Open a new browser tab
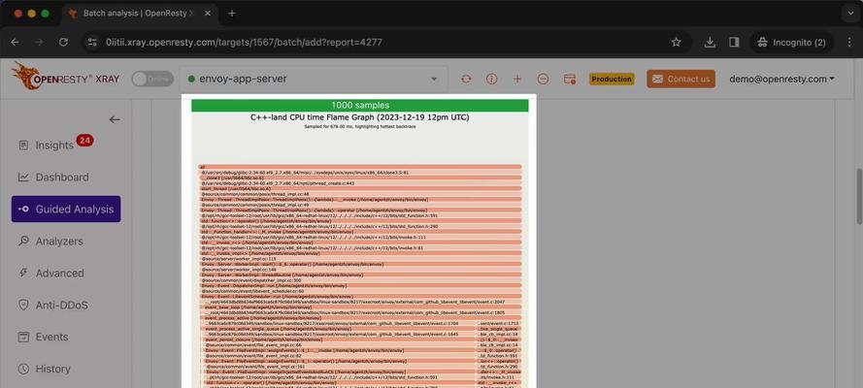The width and height of the screenshot is (863, 388). (232, 14)
